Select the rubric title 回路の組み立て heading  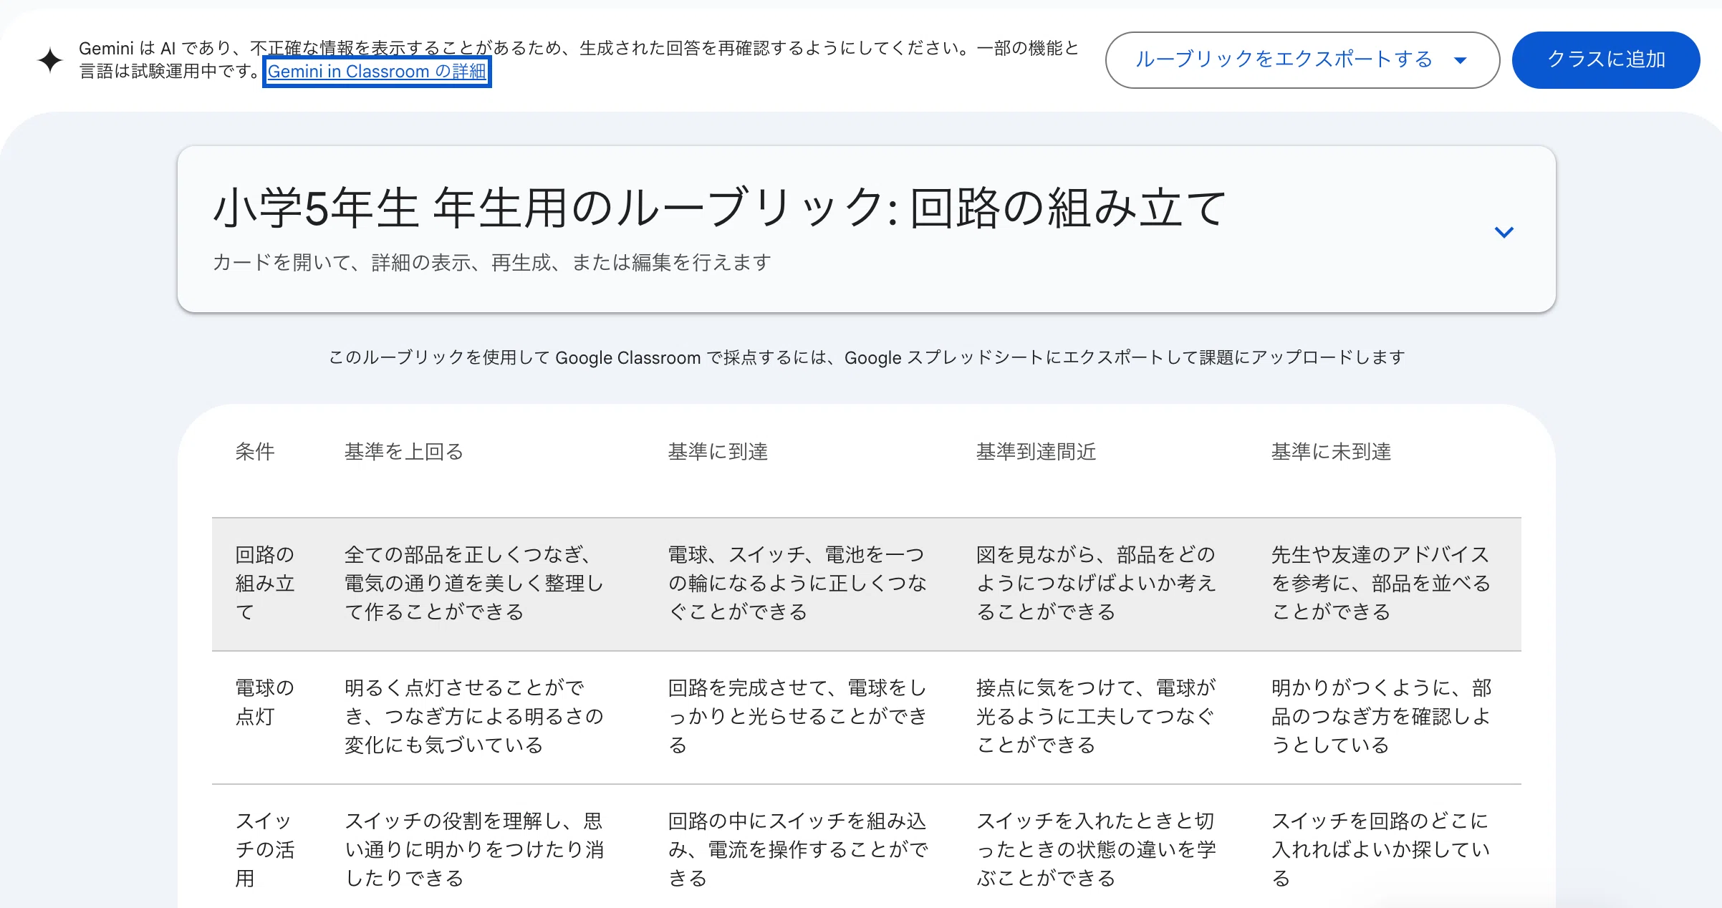(720, 208)
